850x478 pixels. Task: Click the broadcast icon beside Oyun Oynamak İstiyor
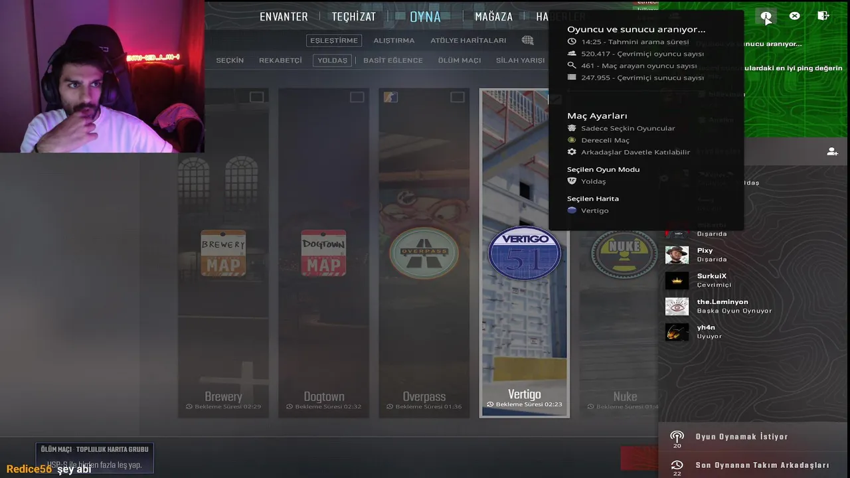pyautogui.click(x=677, y=436)
